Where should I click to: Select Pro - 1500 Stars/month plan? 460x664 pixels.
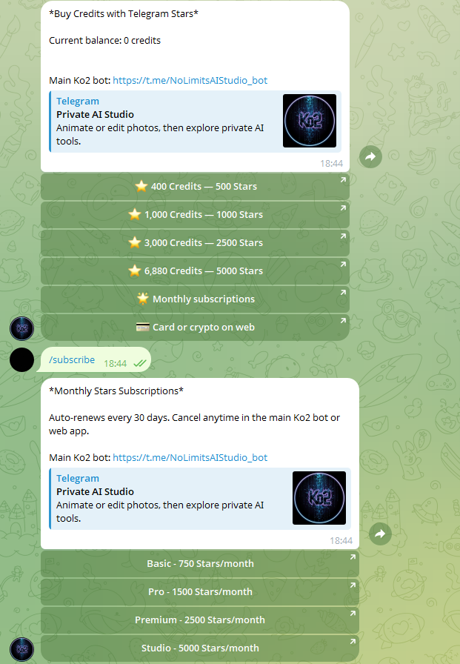coord(200,591)
